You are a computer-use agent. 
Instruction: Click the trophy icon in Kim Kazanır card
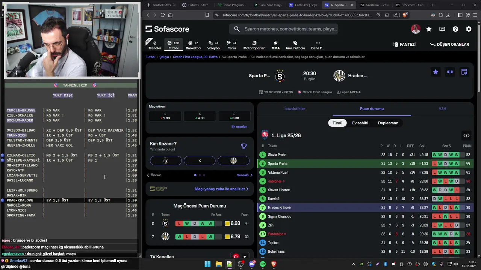[x=244, y=146]
